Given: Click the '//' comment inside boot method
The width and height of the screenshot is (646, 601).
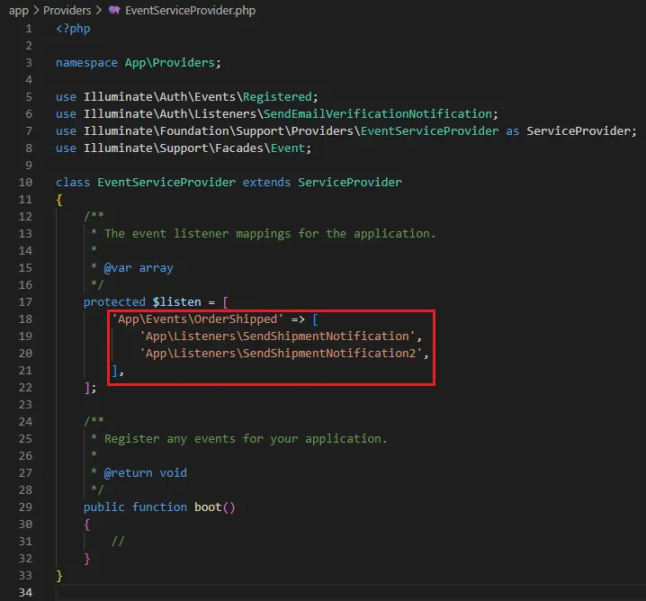Looking at the screenshot, I should click(118, 542).
